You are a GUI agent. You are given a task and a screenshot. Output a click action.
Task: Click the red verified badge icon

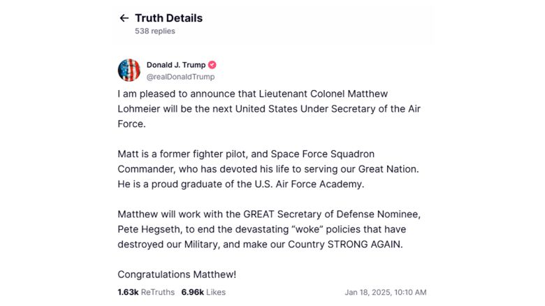(212, 65)
